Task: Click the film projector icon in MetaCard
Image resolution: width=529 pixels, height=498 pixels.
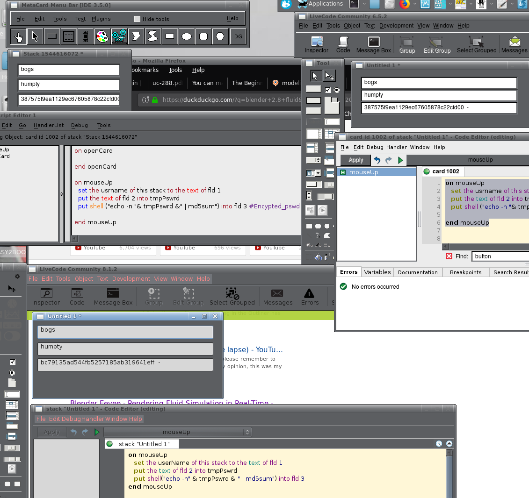Action: point(119,36)
